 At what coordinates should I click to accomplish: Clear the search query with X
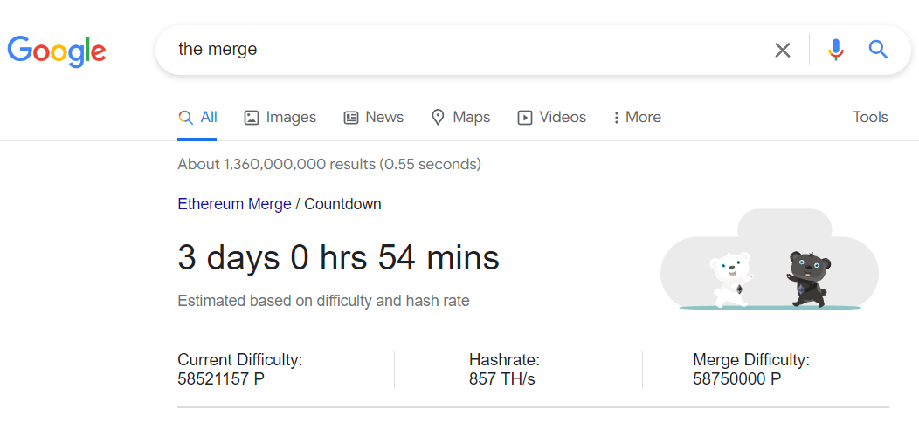pos(783,51)
